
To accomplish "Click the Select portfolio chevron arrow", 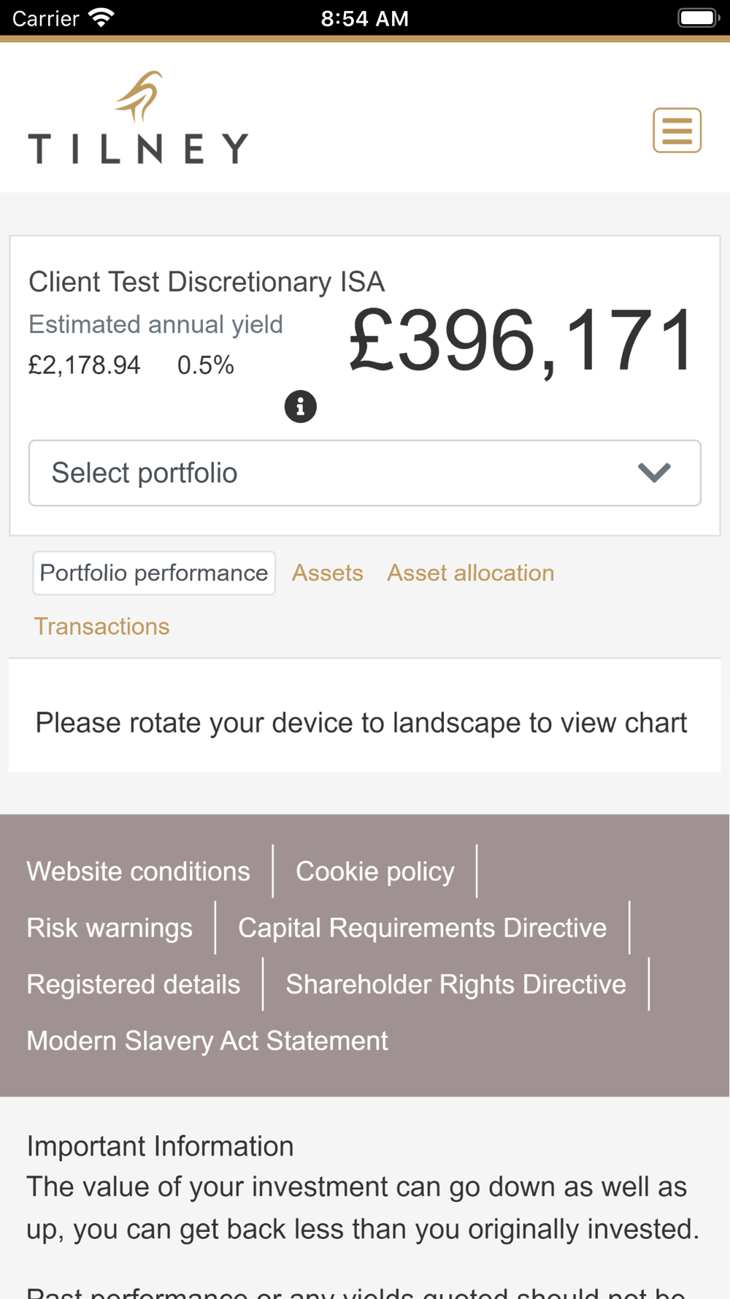I will [x=653, y=473].
